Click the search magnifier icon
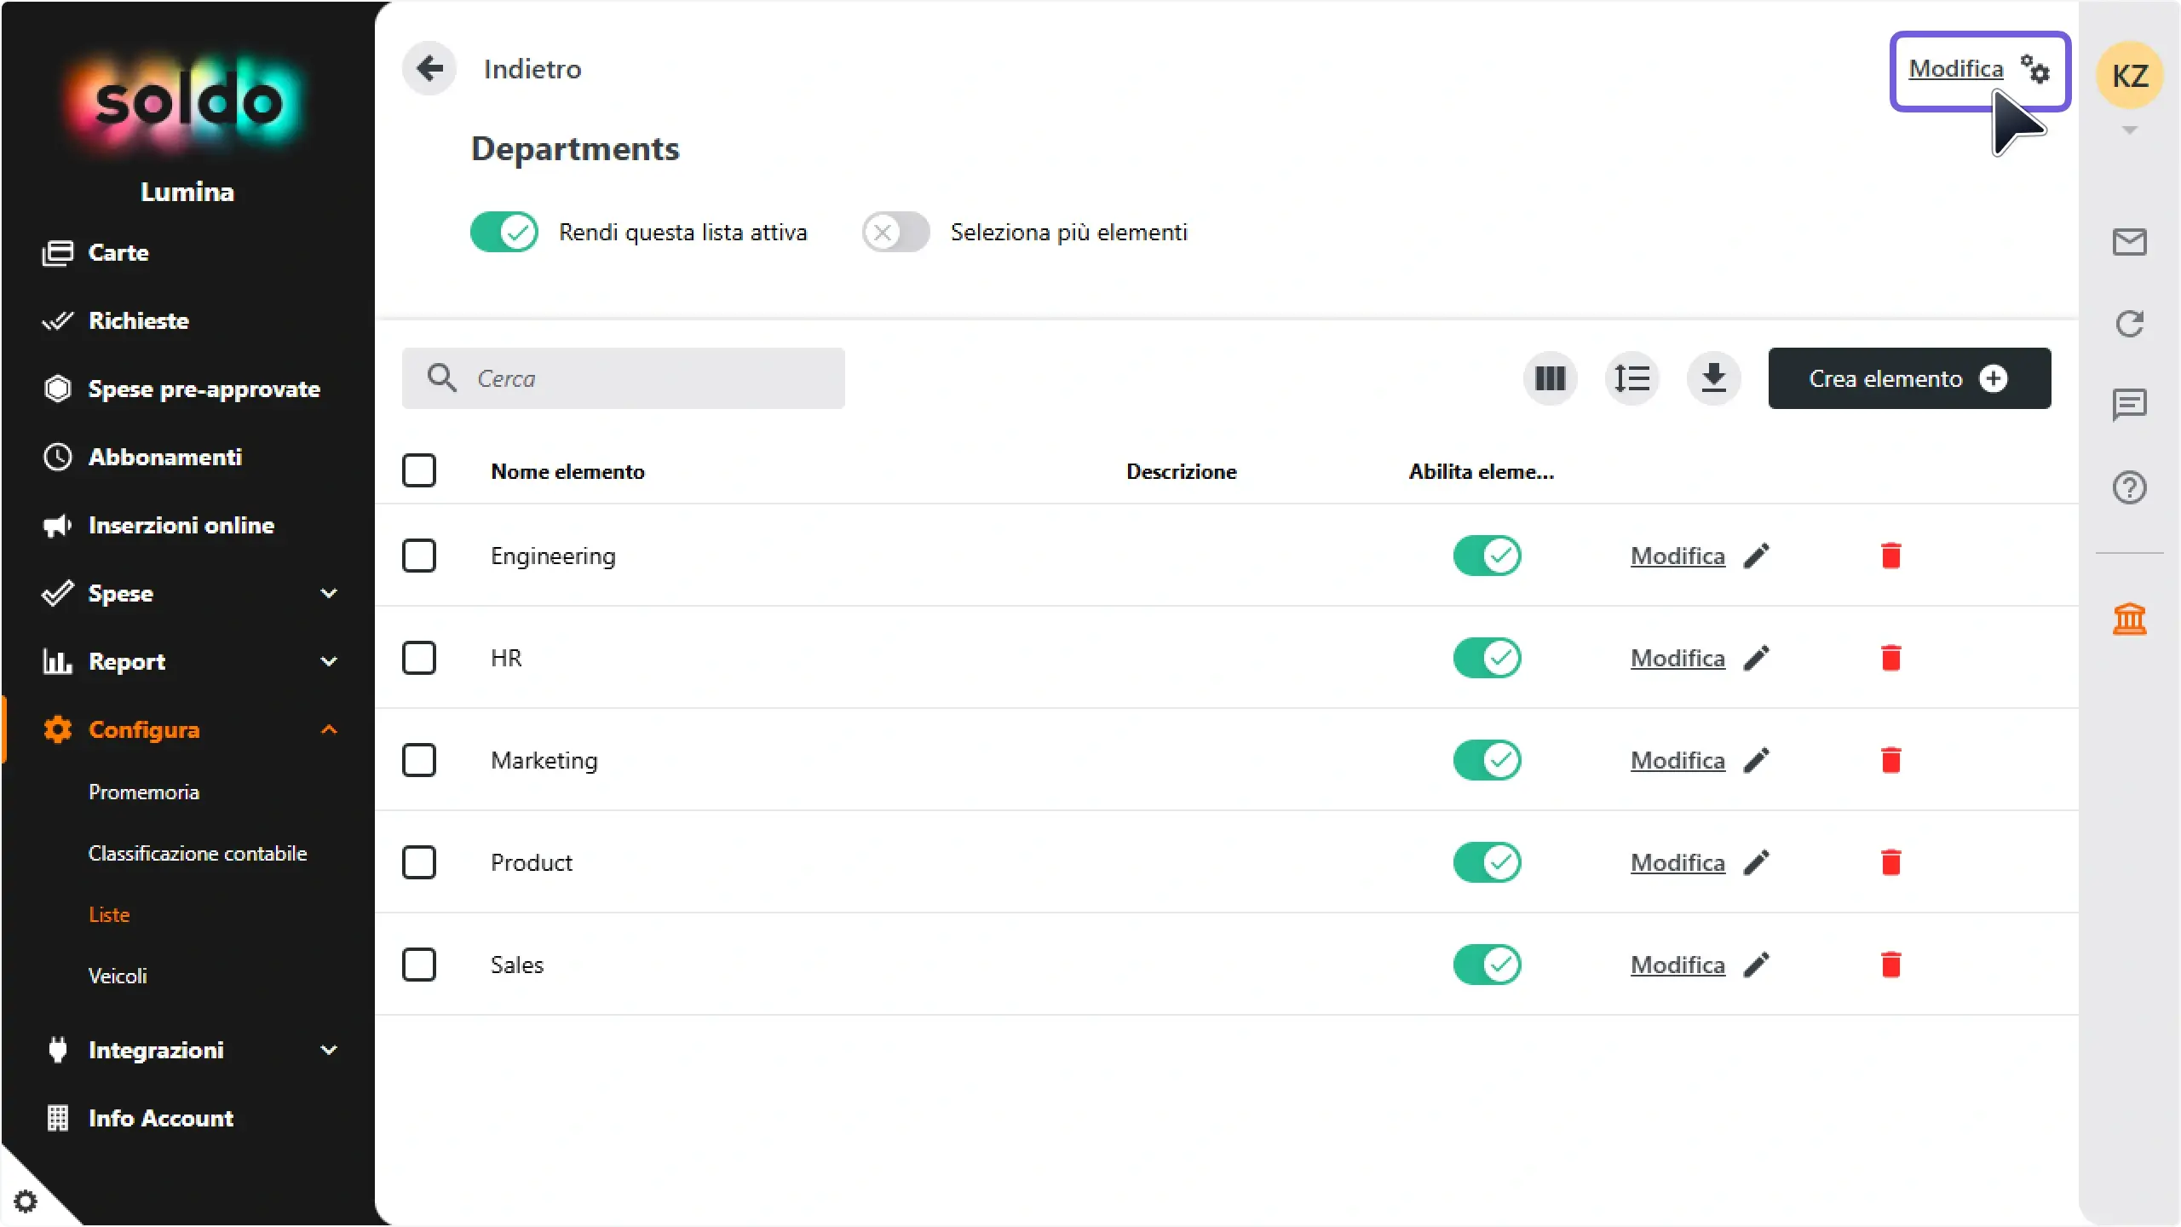The image size is (2181, 1227). tap(441, 377)
